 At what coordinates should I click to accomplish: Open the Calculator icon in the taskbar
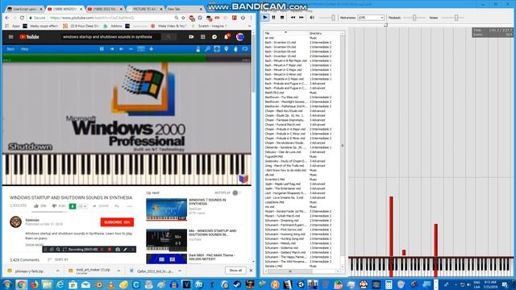[x=389, y=284]
